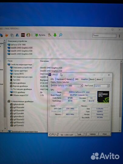Open the benchmark clock icon in toolbar
The image size is (123, 164).
point(28,35)
